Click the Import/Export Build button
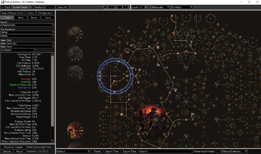This screenshot has width=261, height=154. click(13, 13)
